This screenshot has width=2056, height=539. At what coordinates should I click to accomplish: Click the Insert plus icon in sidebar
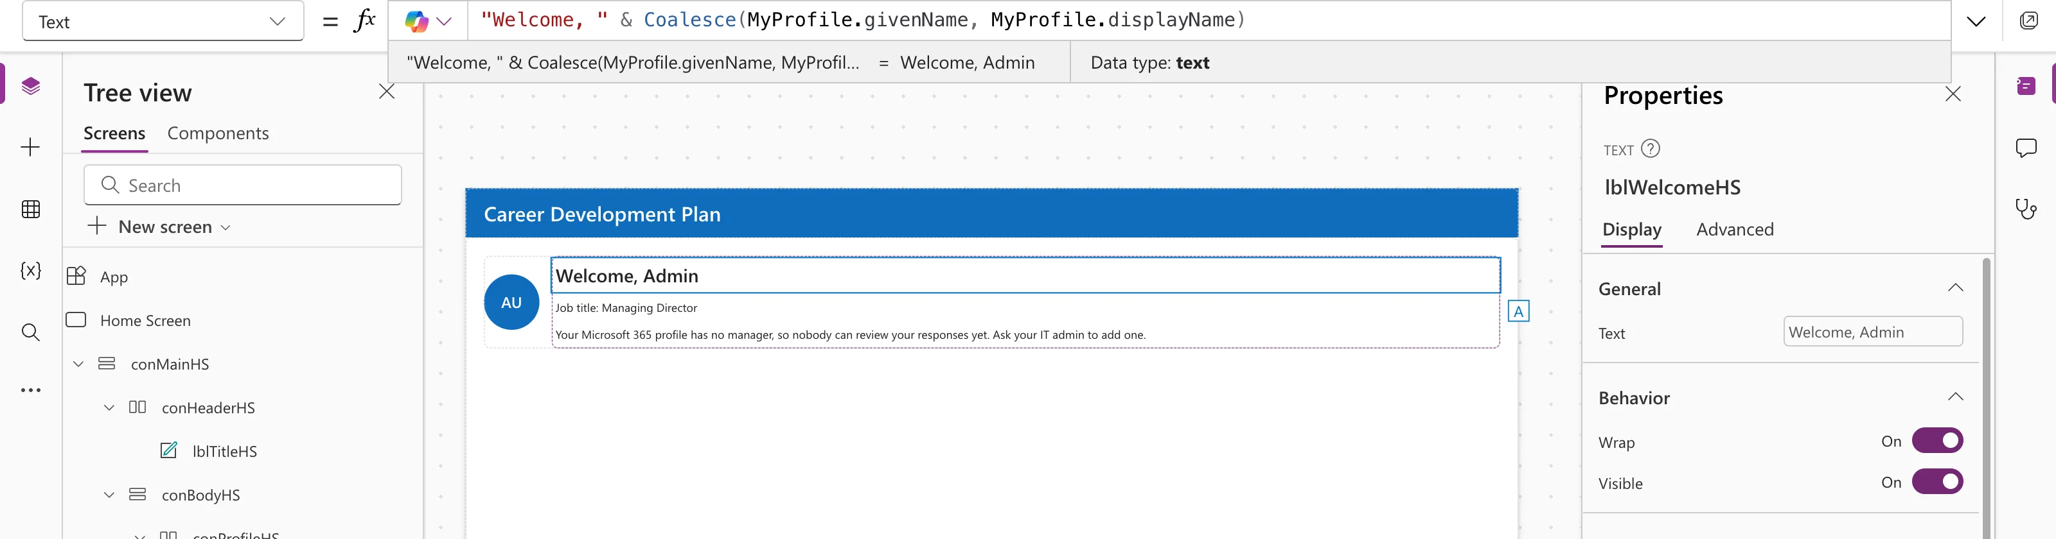tap(30, 147)
